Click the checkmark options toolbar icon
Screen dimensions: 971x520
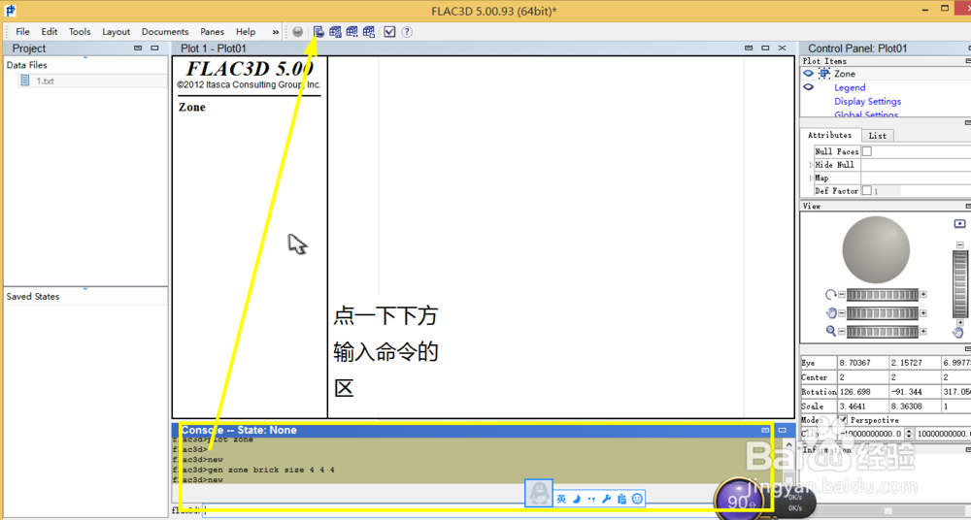pos(389,32)
